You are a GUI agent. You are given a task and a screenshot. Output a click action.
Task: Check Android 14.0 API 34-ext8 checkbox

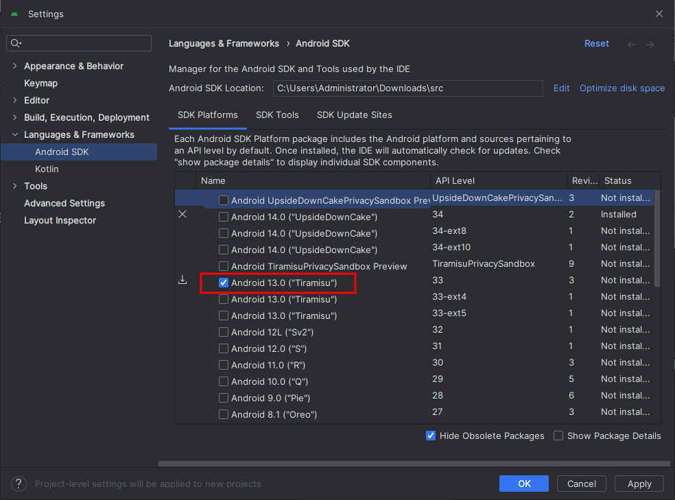coord(224,233)
